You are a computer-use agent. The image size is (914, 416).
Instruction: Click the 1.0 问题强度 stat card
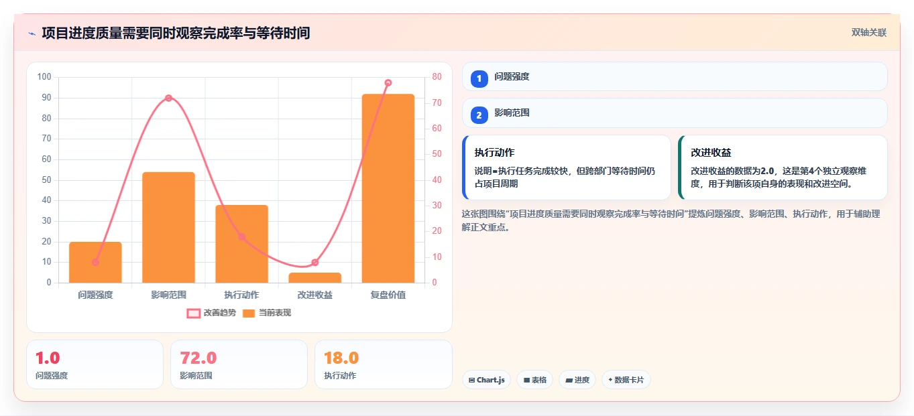(x=95, y=364)
